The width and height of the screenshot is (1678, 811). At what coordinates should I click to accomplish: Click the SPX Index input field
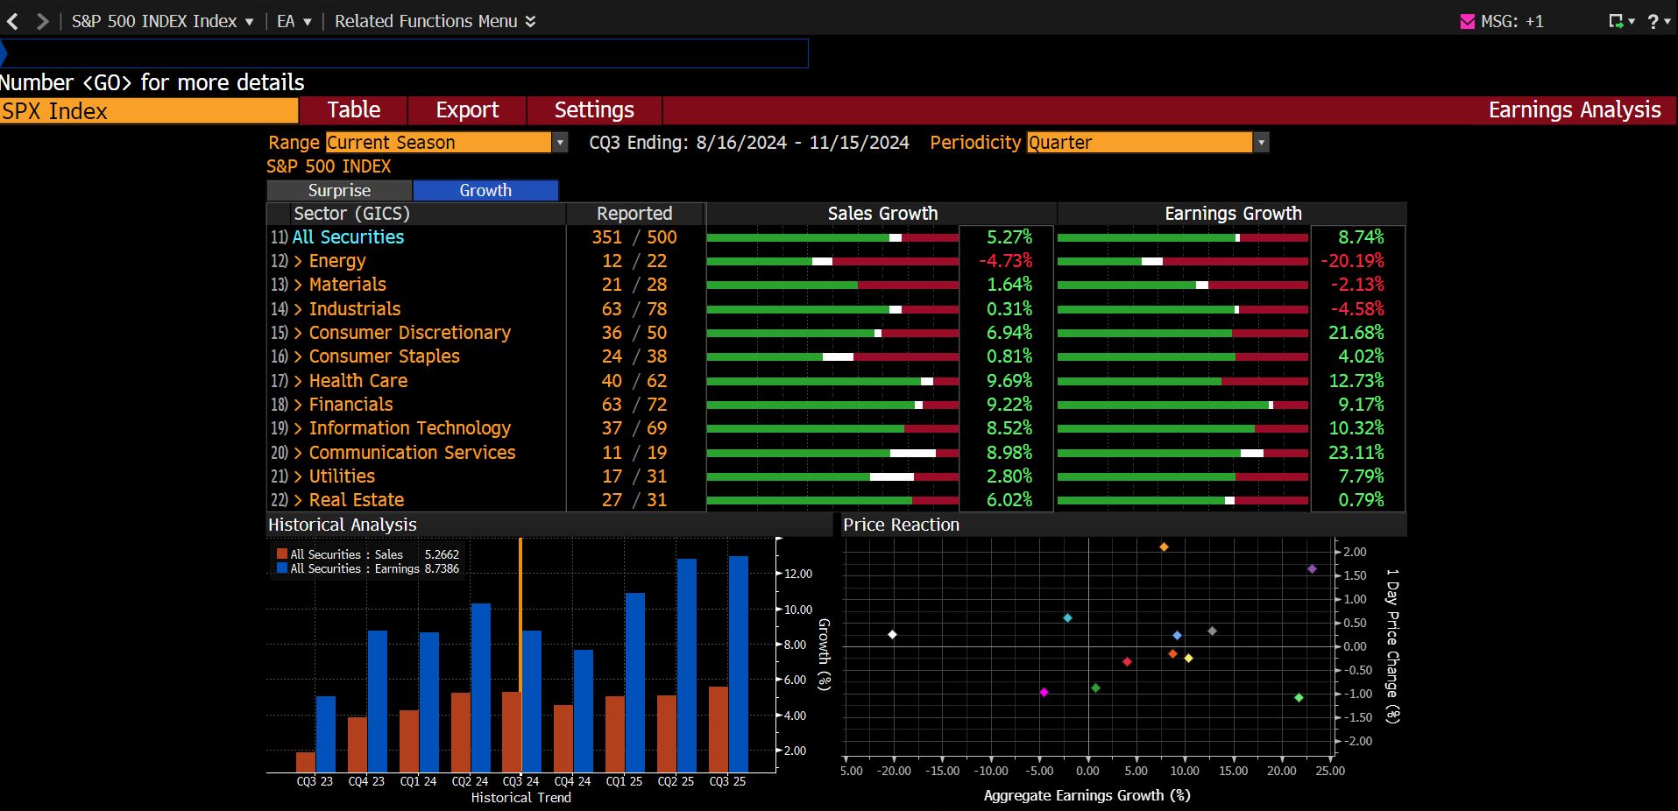[149, 111]
